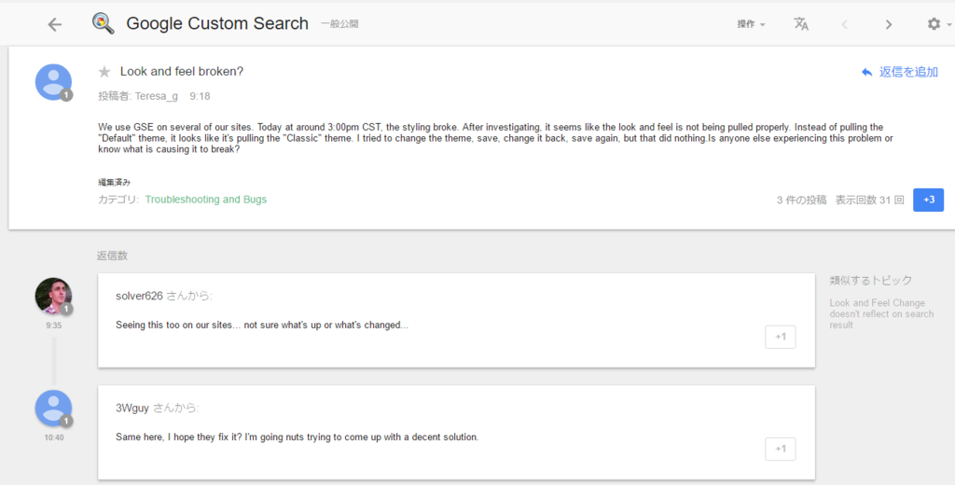The width and height of the screenshot is (955, 485).
Task: Open similar topic 'Look and Feel Change'
Action: (881, 313)
